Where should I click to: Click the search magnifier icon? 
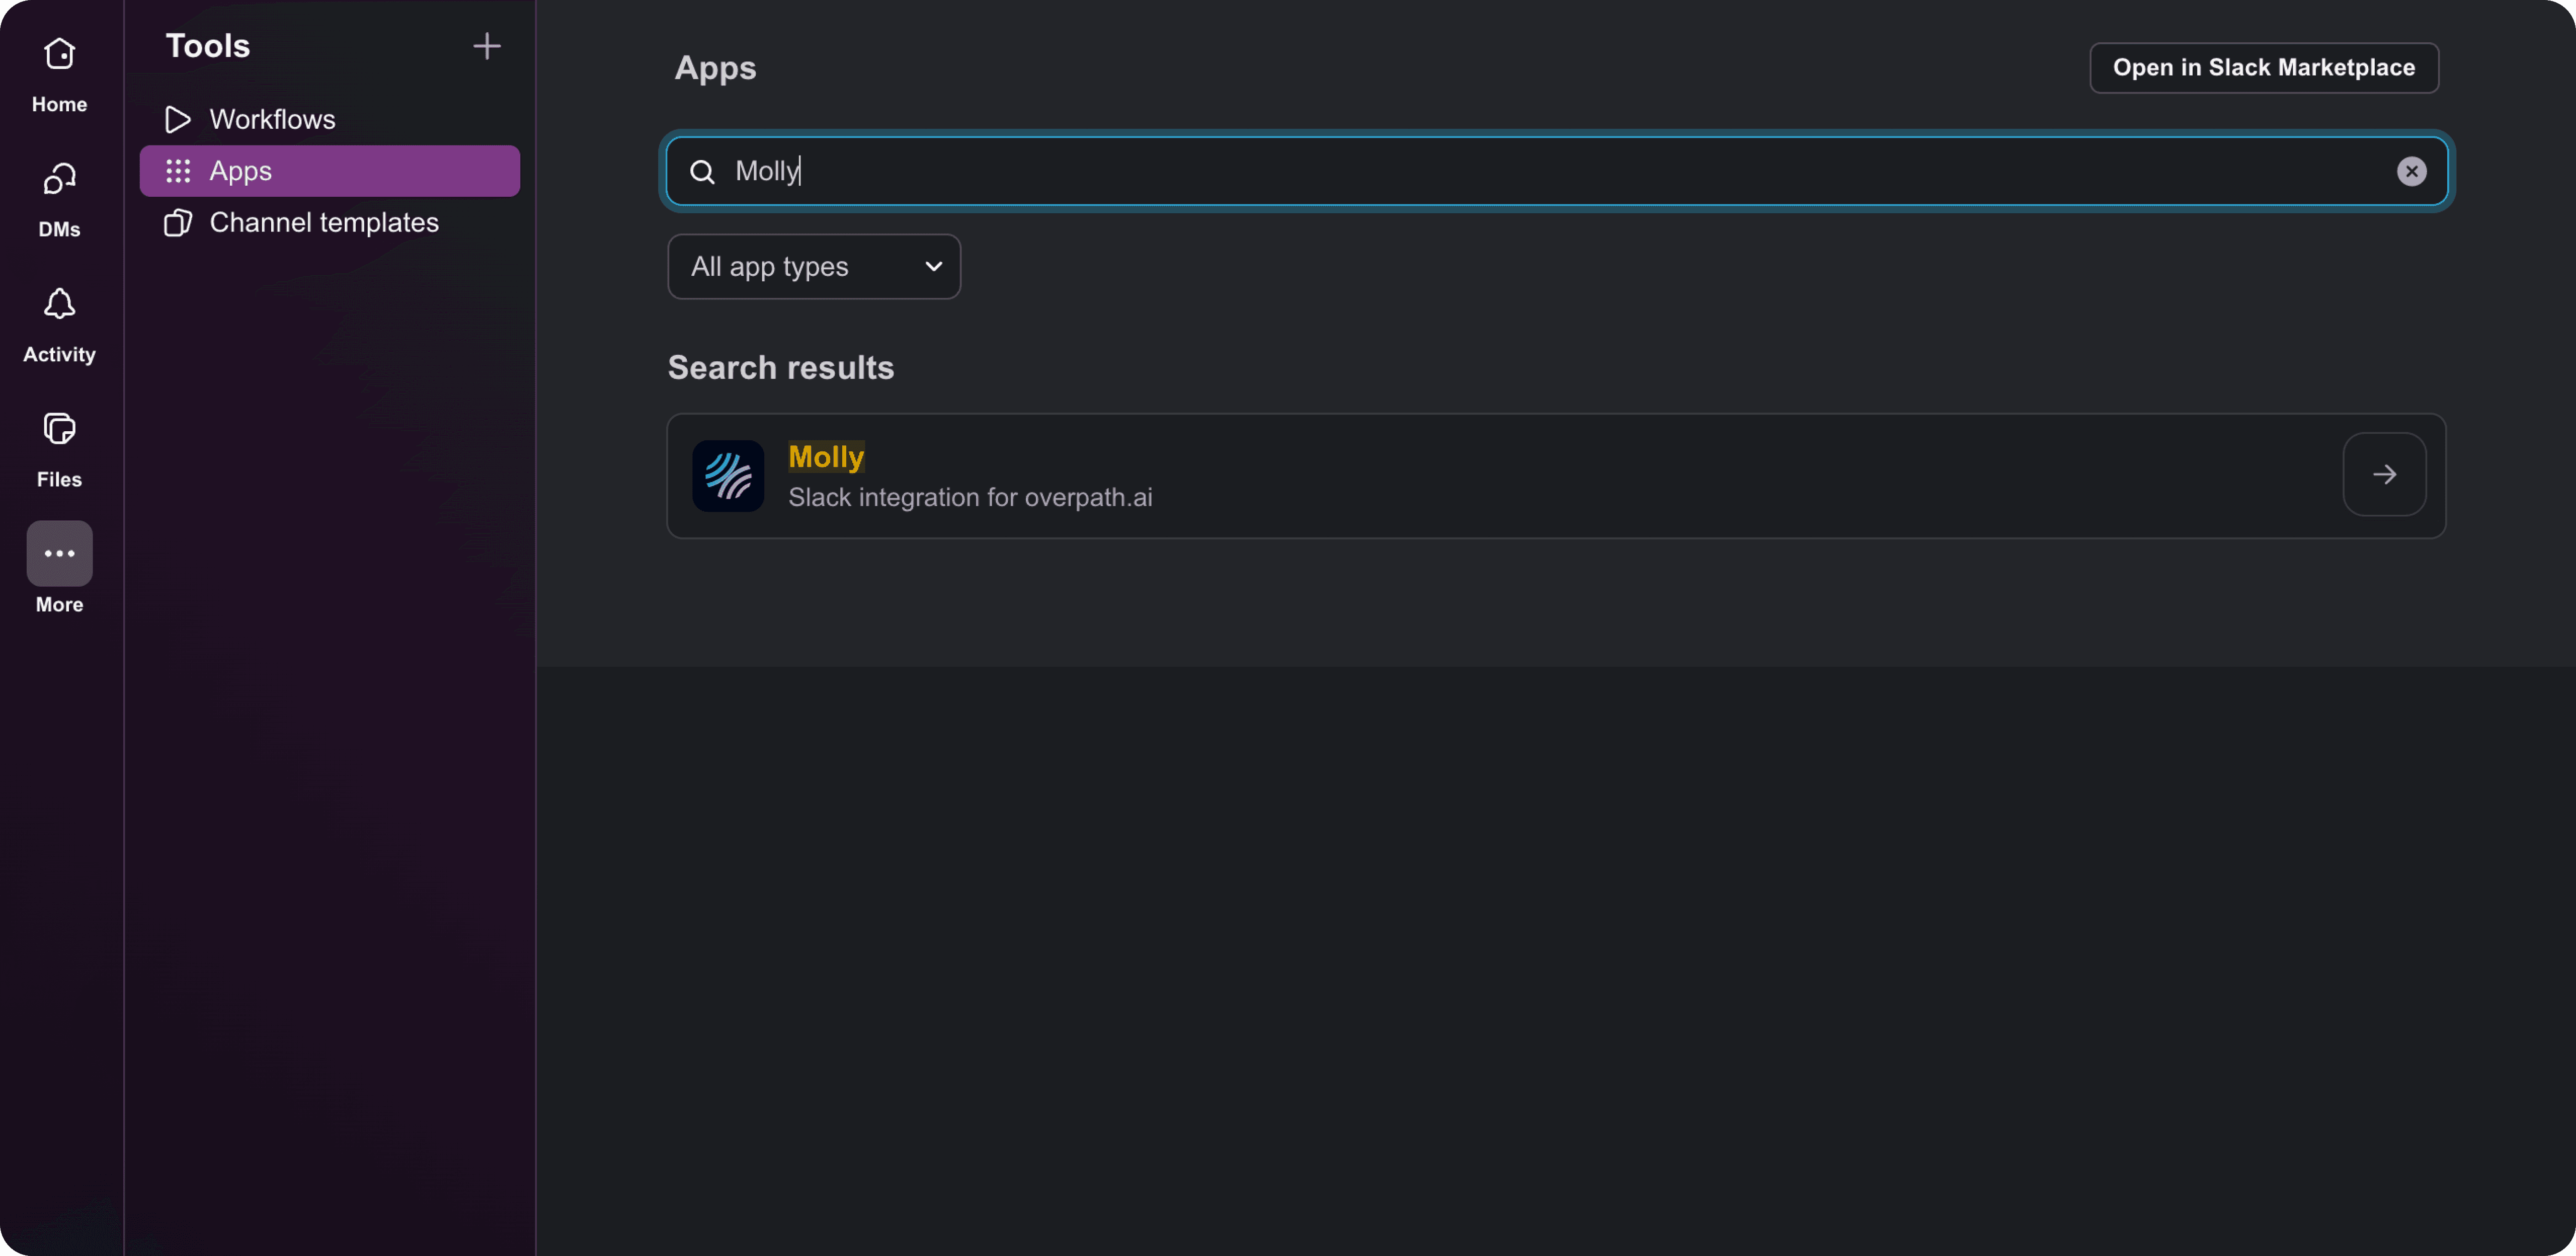point(702,172)
